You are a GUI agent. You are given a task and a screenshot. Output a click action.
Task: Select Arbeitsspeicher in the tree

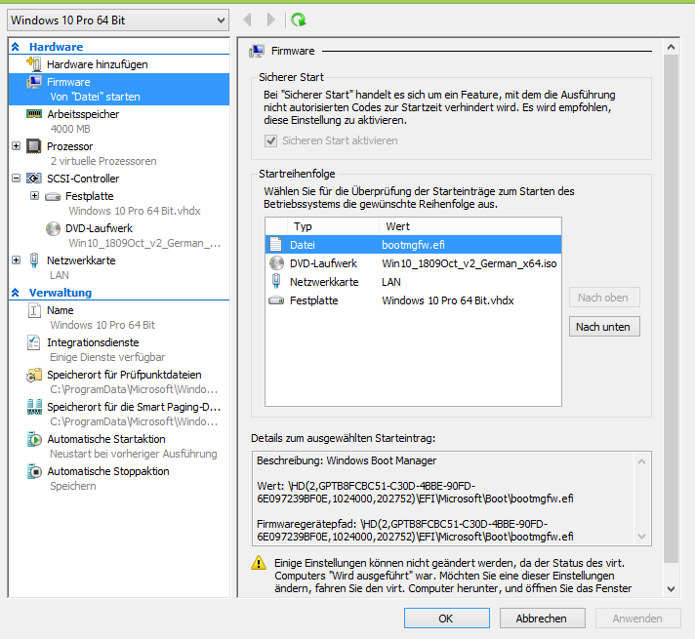pyautogui.click(x=83, y=114)
